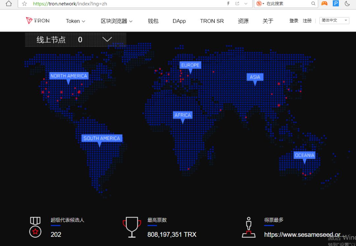Click the AFRICA map label
The width and height of the screenshot is (356, 246).
[183, 115]
